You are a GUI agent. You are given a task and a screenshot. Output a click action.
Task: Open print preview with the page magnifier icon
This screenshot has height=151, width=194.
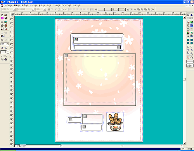tap(5, 29)
